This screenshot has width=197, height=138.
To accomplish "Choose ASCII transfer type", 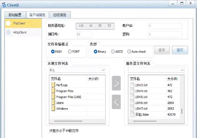I will coord(113,52).
